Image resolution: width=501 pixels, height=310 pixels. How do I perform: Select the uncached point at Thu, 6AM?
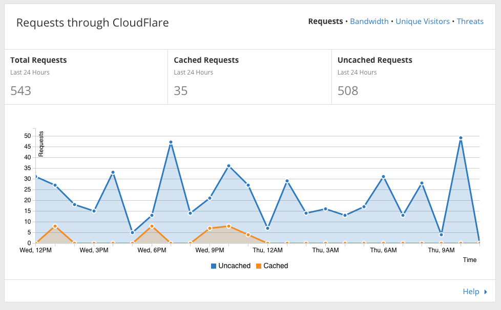point(383,177)
